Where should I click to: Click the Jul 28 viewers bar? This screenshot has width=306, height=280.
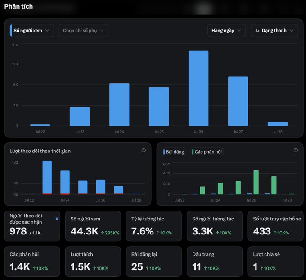pos(278,124)
